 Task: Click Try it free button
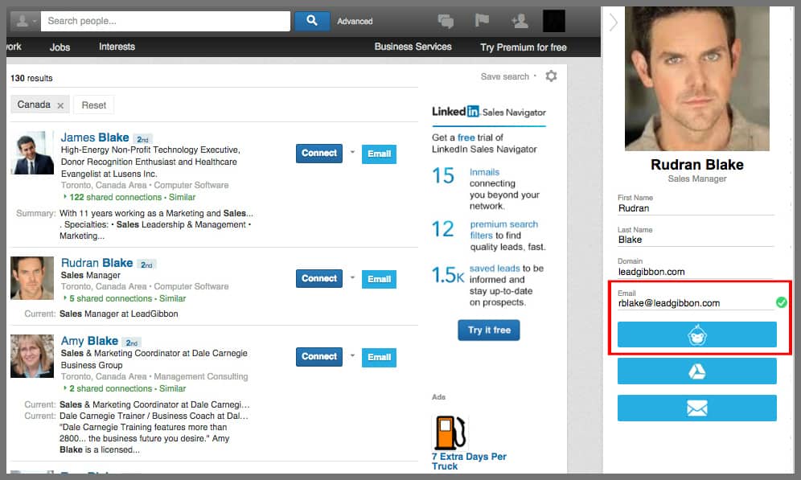point(488,330)
